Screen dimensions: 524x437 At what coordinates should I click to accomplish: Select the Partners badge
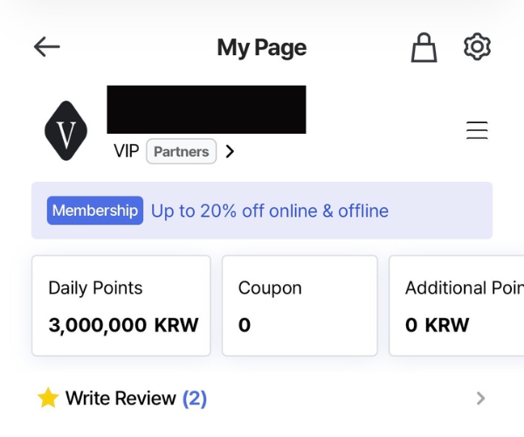(x=181, y=151)
